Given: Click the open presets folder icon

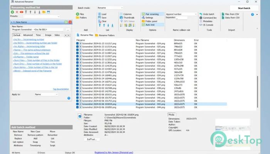Looking at the screenshot, I should (44, 12).
